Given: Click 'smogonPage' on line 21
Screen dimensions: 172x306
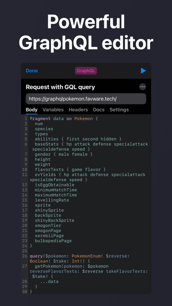Looking at the screenshot, I should (48, 231).
